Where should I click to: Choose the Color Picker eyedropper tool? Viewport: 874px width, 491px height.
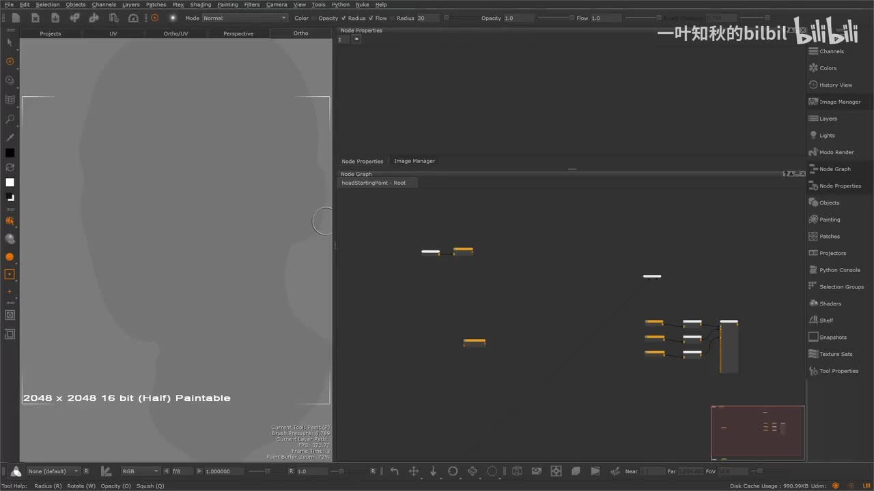(10, 137)
